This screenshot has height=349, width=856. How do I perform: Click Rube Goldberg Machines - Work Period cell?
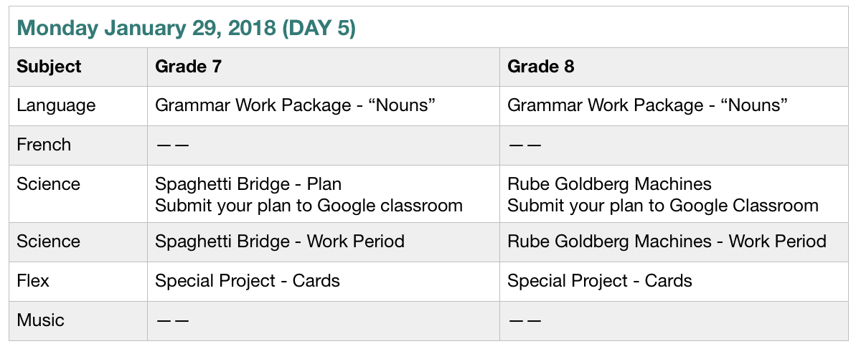[x=667, y=242]
